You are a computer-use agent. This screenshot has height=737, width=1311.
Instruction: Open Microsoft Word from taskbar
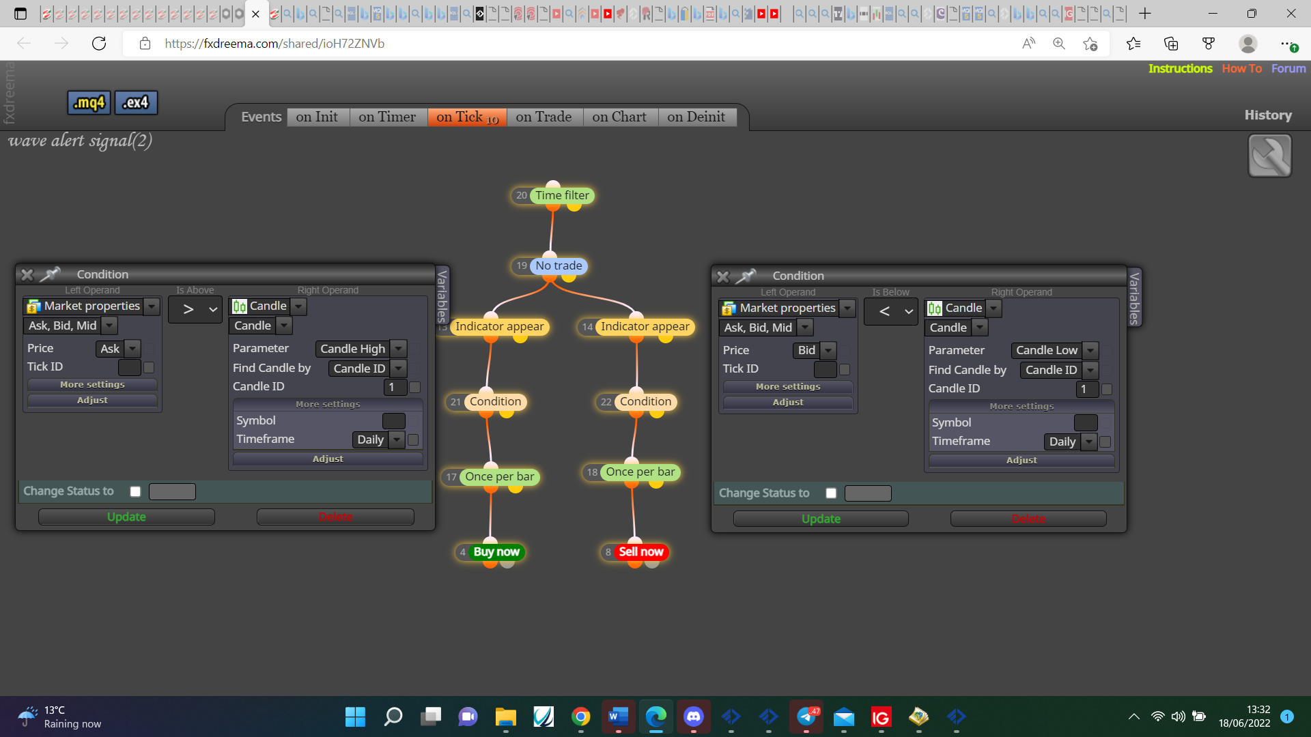(619, 717)
